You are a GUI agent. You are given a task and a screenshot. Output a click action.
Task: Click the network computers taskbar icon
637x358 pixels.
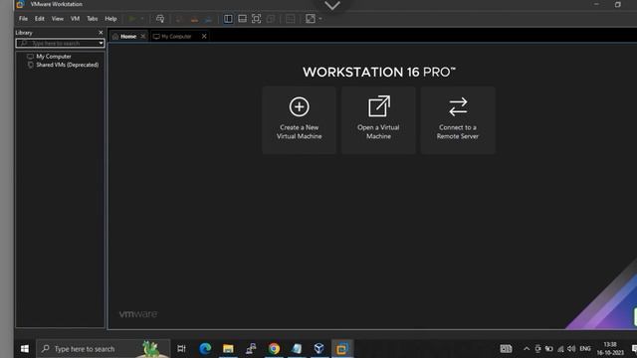tap(251, 349)
